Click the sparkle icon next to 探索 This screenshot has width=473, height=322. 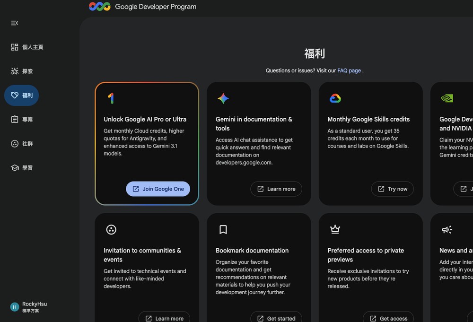point(15,71)
